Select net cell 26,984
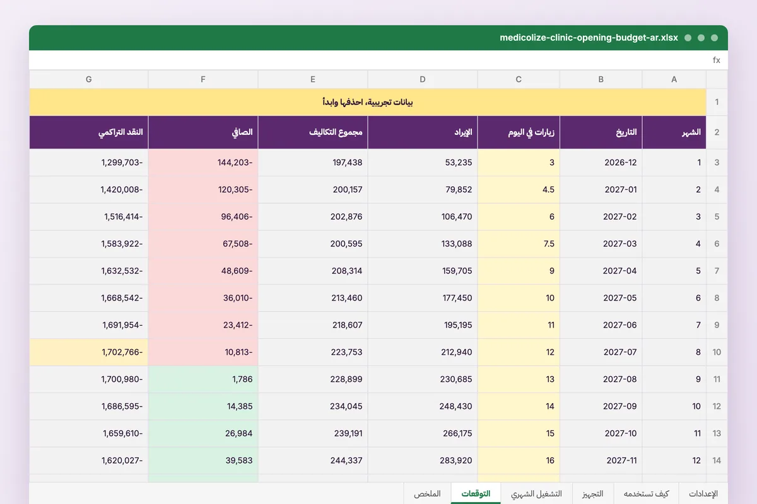This screenshot has width=757, height=504. pyautogui.click(x=203, y=433)
